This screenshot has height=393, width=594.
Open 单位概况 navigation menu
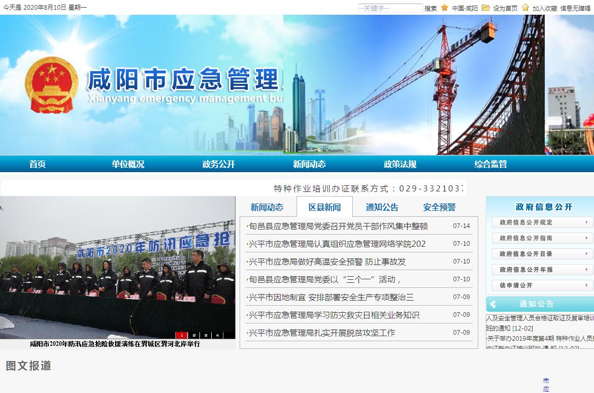click(128, 164)
